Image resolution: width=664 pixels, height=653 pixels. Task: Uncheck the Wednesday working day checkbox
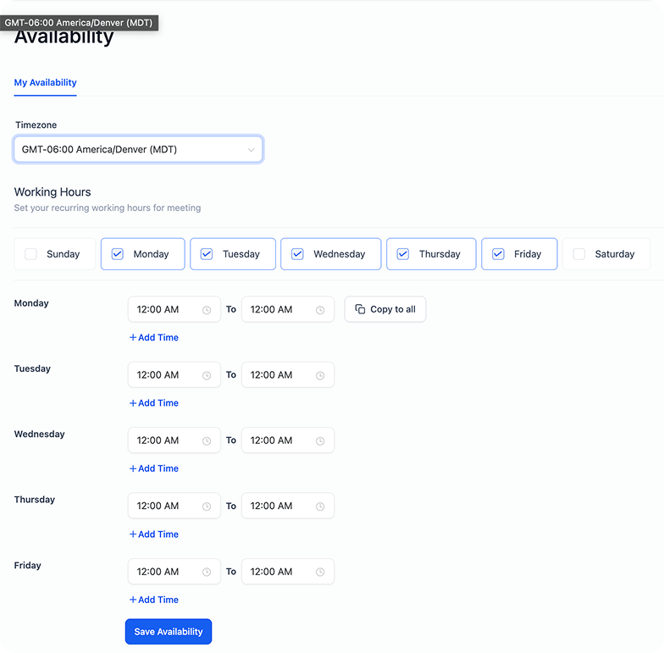tap(297, 254)
